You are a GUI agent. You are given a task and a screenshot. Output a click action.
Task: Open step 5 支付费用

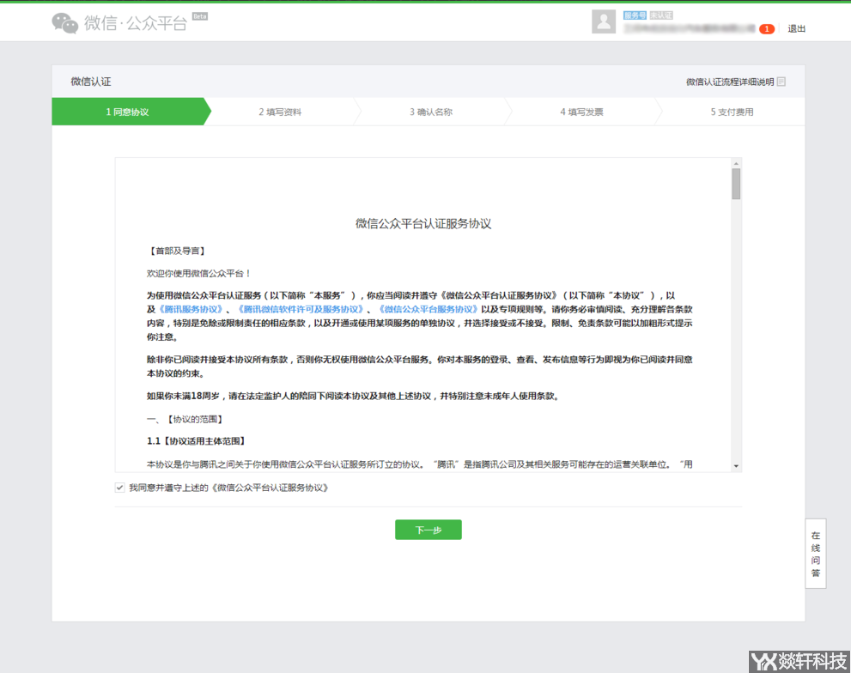[734, 111]
